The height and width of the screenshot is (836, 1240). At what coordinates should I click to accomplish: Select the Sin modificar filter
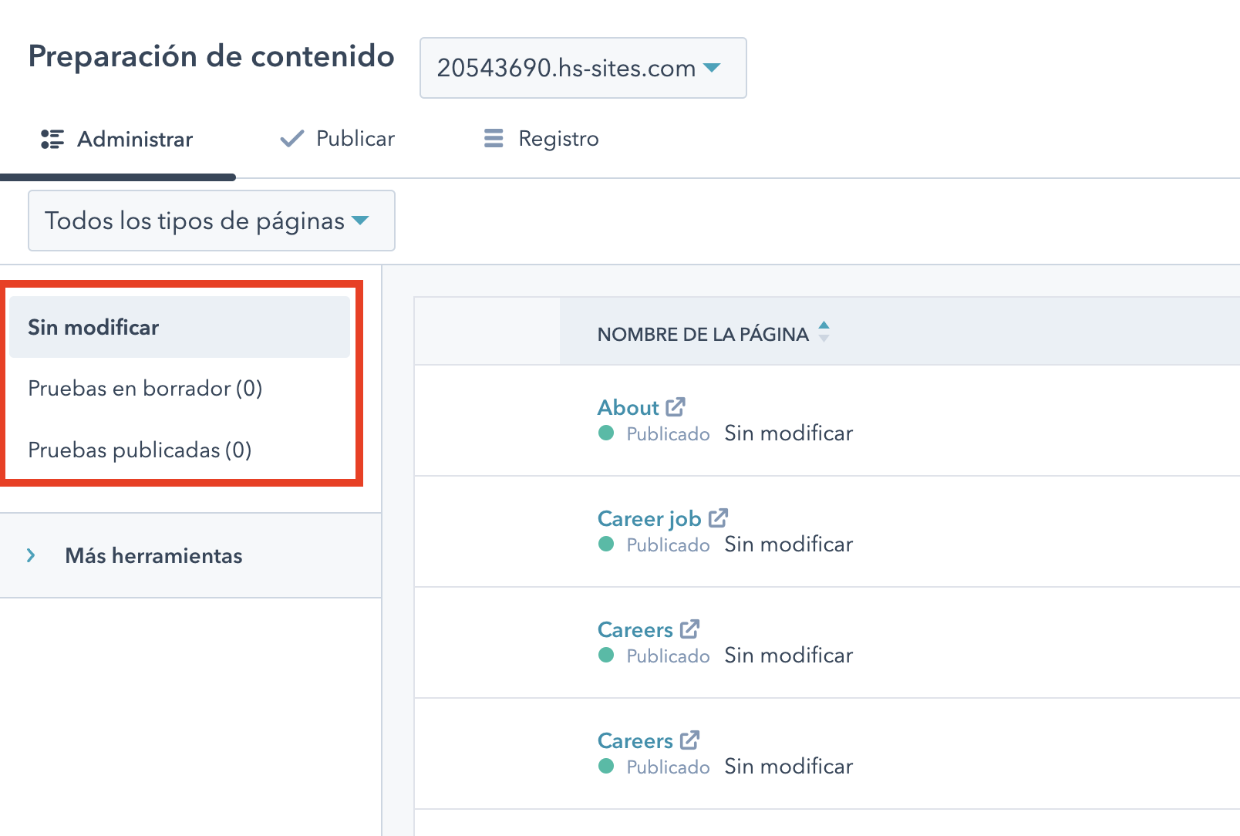(x=93, y=326)
